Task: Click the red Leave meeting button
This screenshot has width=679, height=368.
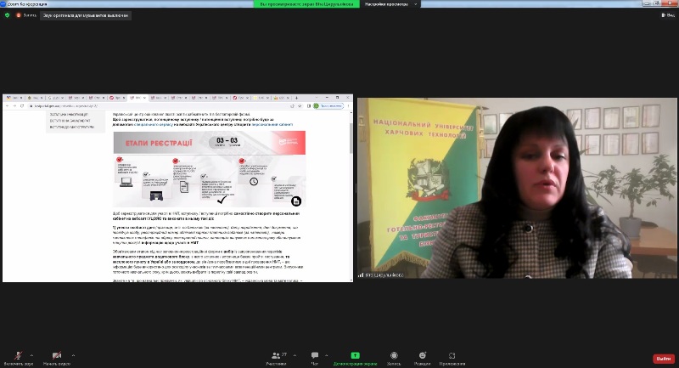Action: pyautogui.click(x=664, y=359)
